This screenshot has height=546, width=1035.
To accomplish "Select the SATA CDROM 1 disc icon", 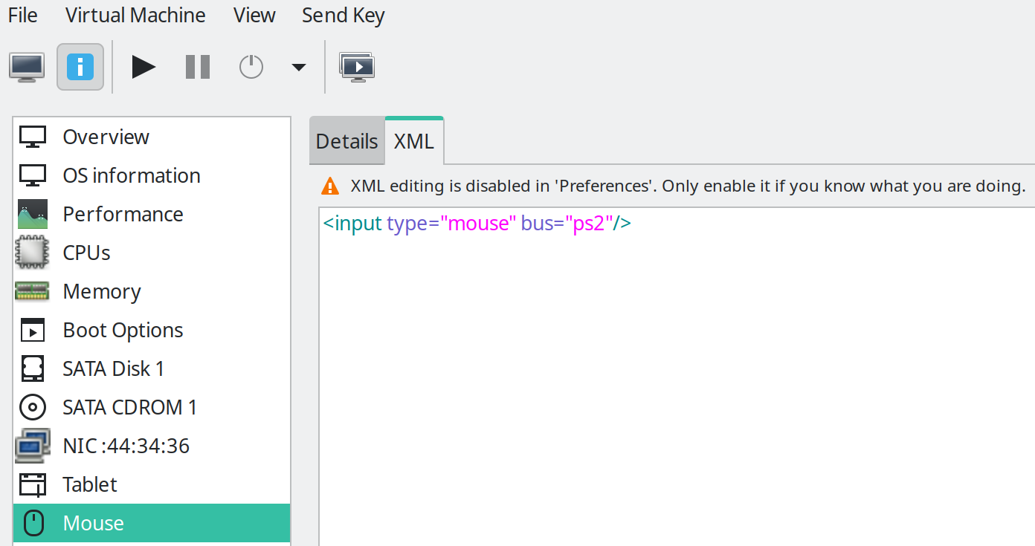I will (x=33, y=407).
